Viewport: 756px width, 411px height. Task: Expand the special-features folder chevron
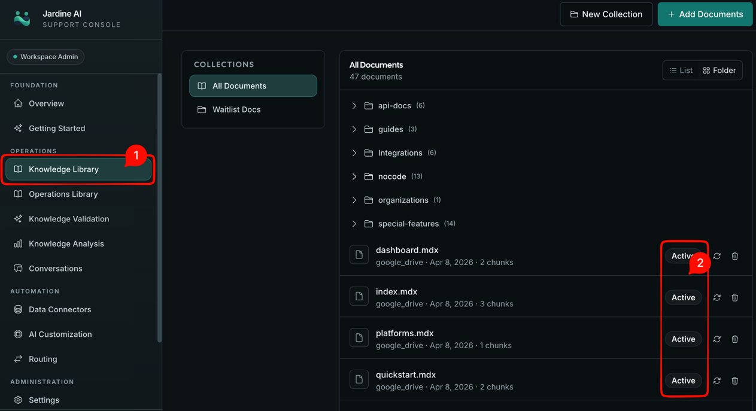click(x=354, y=224)
